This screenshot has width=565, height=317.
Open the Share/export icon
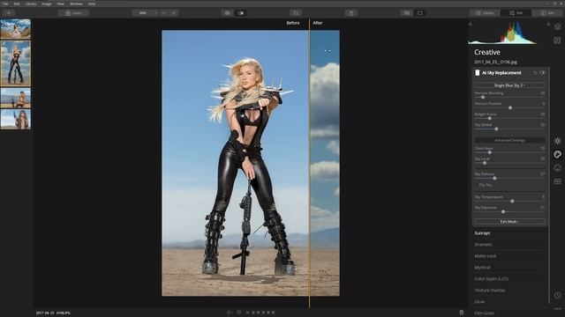coord(351,13)
